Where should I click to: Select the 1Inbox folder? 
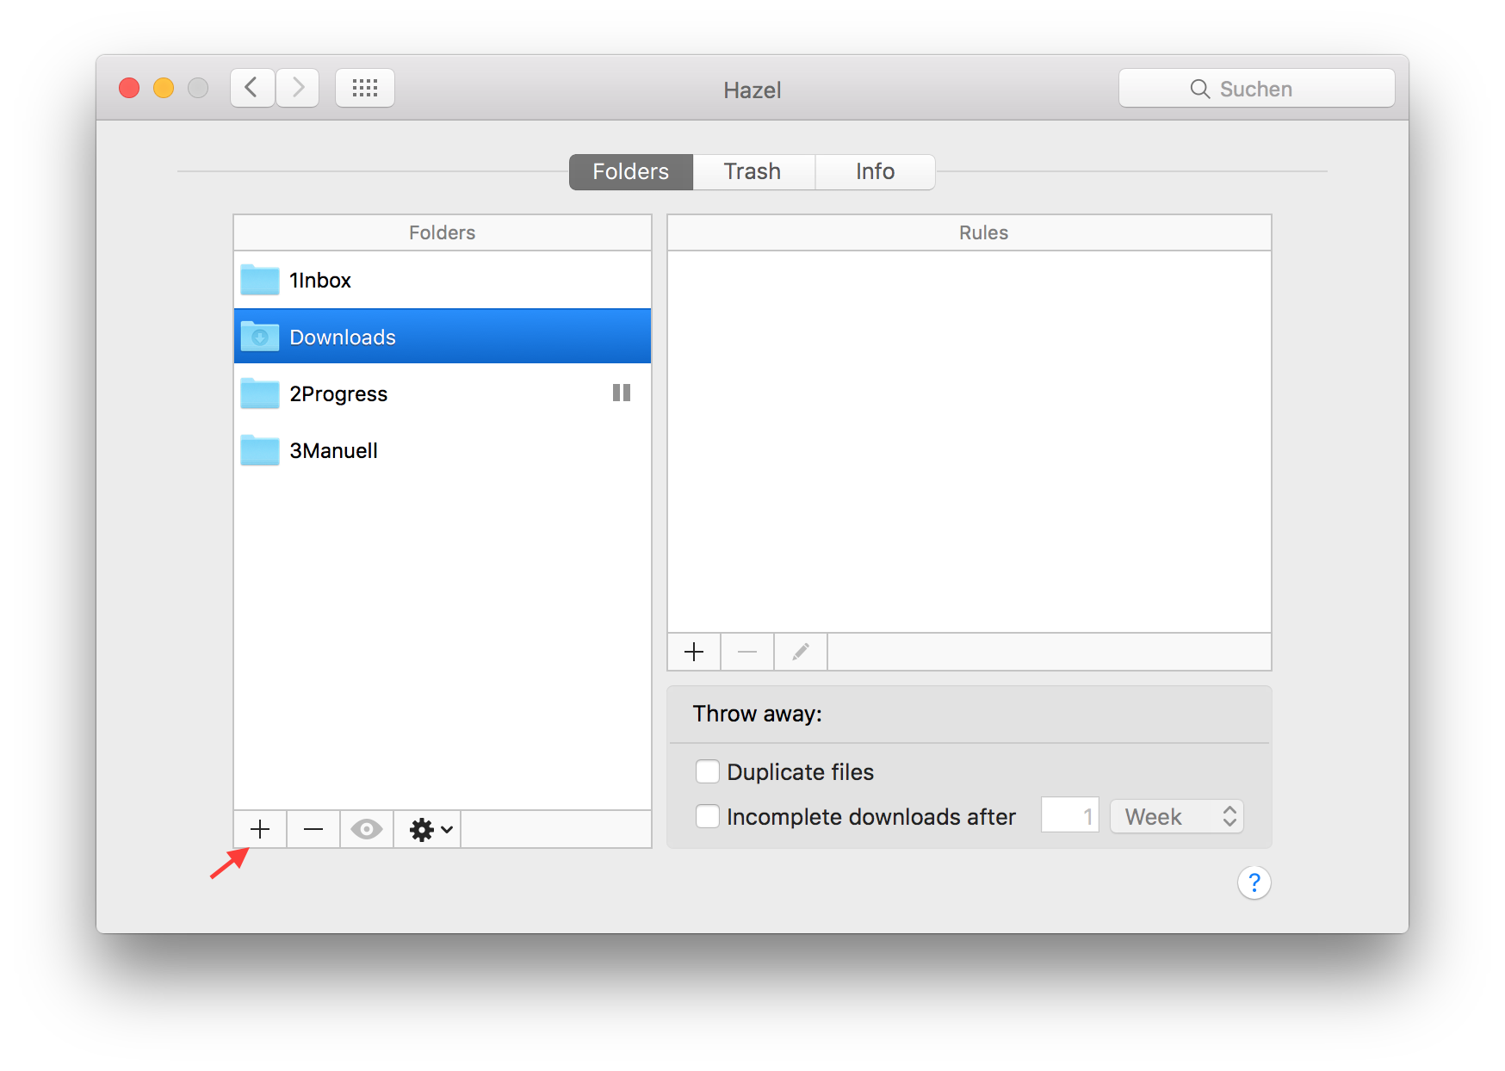pos(443,280)
